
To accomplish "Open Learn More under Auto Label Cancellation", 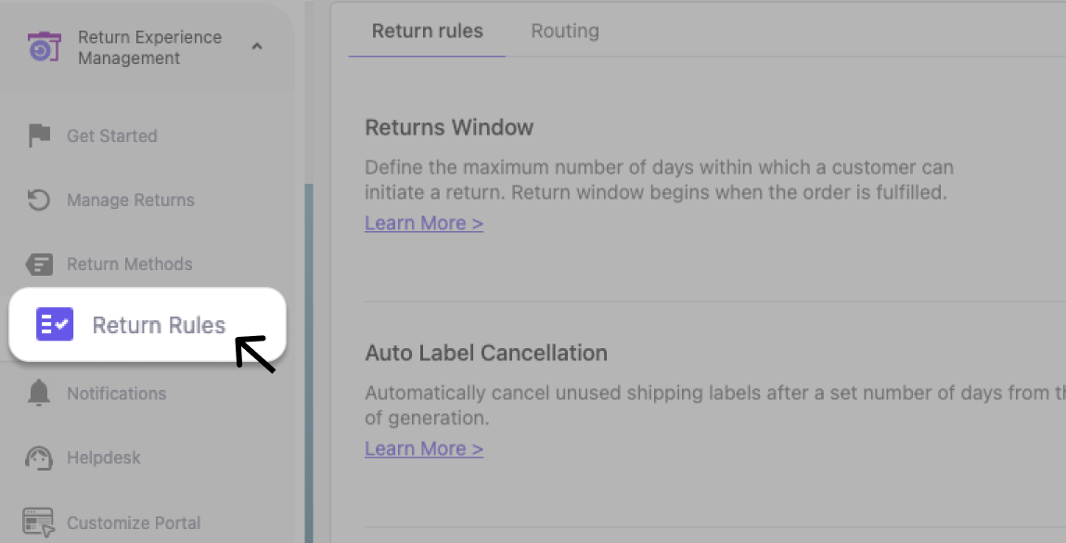I will pos(424,448).
